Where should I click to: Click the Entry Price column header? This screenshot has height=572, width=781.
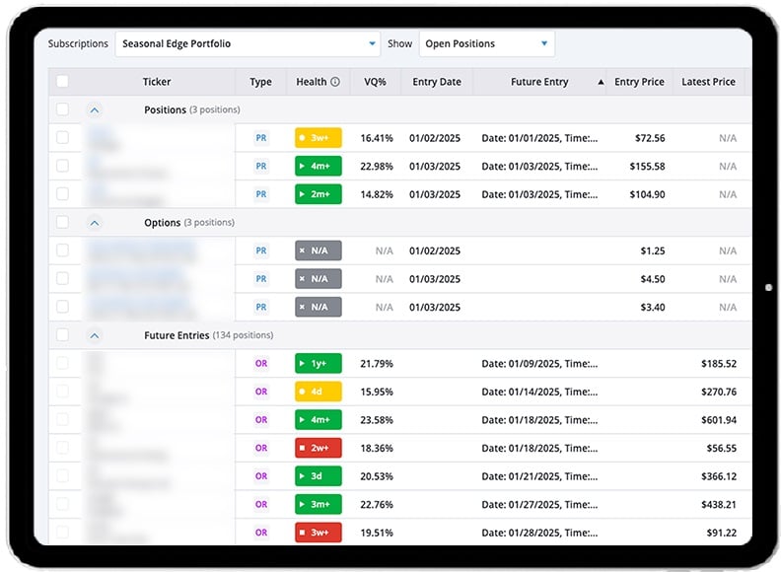[x=639, y=82]
